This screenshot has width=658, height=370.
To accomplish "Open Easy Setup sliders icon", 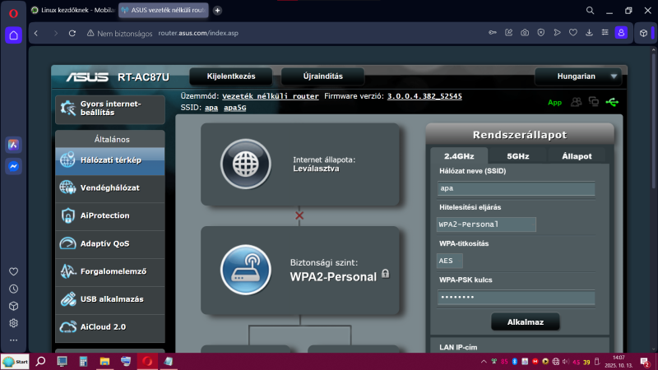I will (605, 33).
